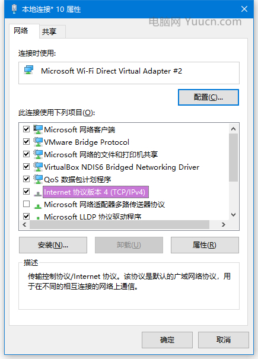This screenshot has width=258, height=359.
Task: Click the Microsoft 网络的文件和打印机共享 icon
Action: coord(38,154)
